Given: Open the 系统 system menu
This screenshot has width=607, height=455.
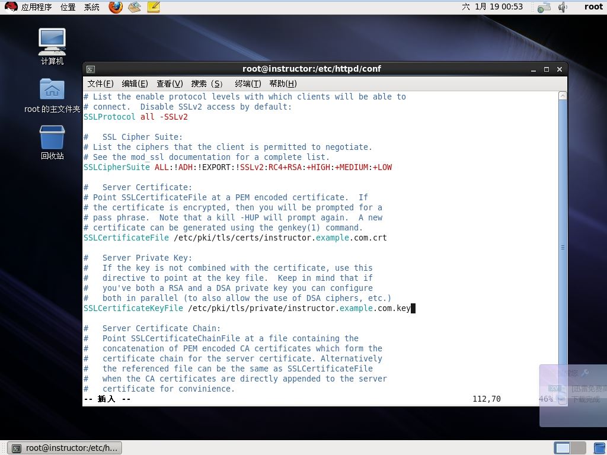Looking at the screenshot, I should [x=92, y=7].
